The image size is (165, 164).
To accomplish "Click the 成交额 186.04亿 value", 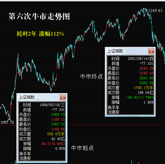I will pyautogui.click(x=146, y=93).
